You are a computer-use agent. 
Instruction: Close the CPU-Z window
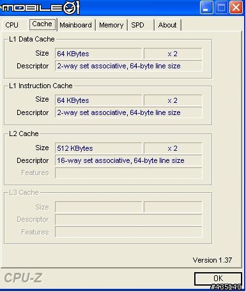[x=236, y=8]
